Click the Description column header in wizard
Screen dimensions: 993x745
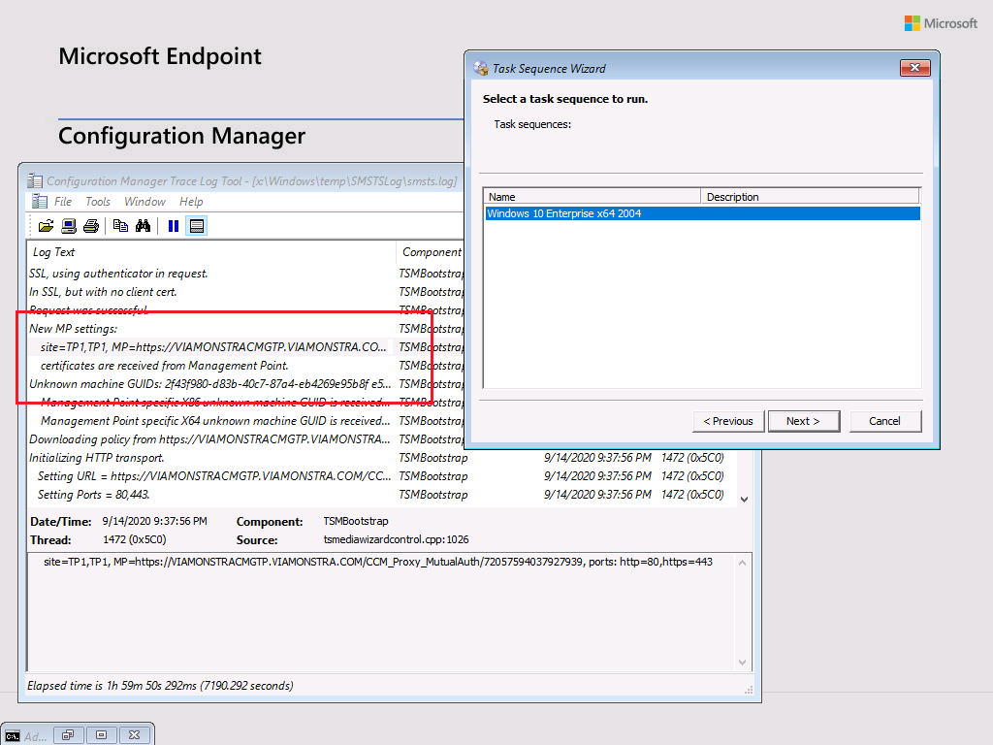[x=810, y=196]
